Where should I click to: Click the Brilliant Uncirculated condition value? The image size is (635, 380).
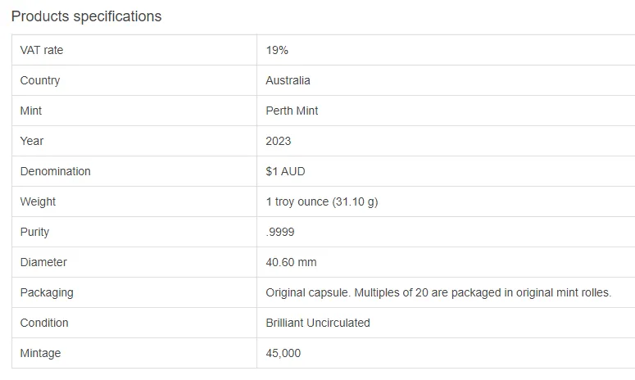pos(318,323)
